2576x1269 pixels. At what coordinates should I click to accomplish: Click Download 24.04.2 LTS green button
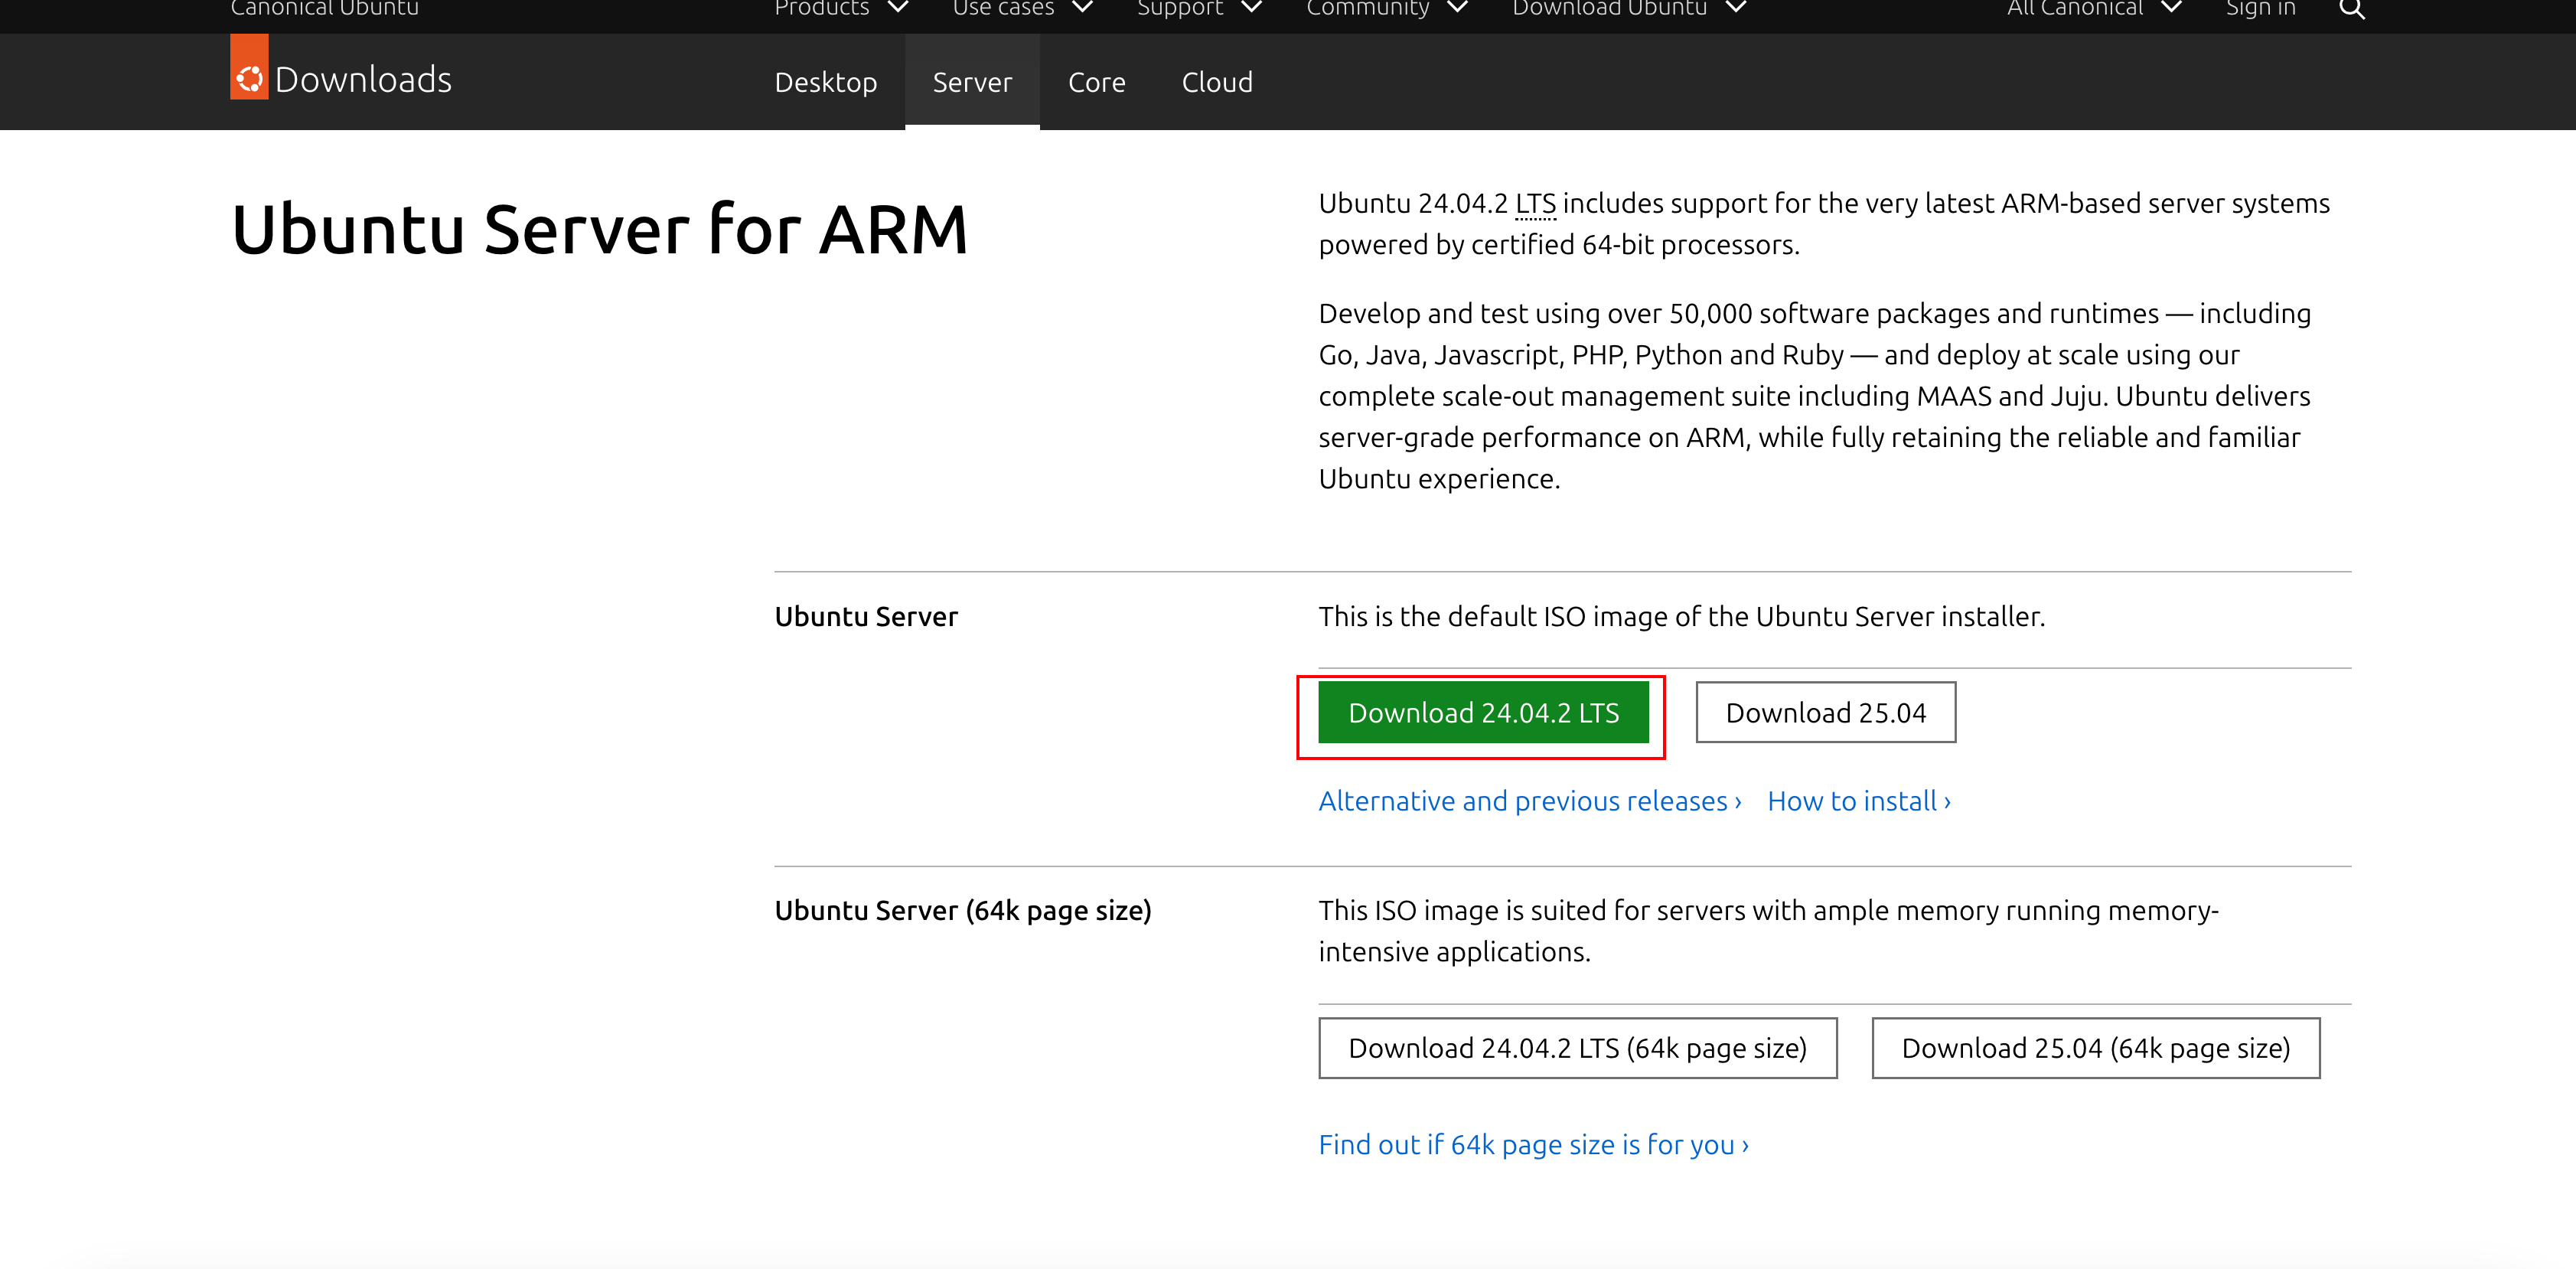coord(1483,712)
